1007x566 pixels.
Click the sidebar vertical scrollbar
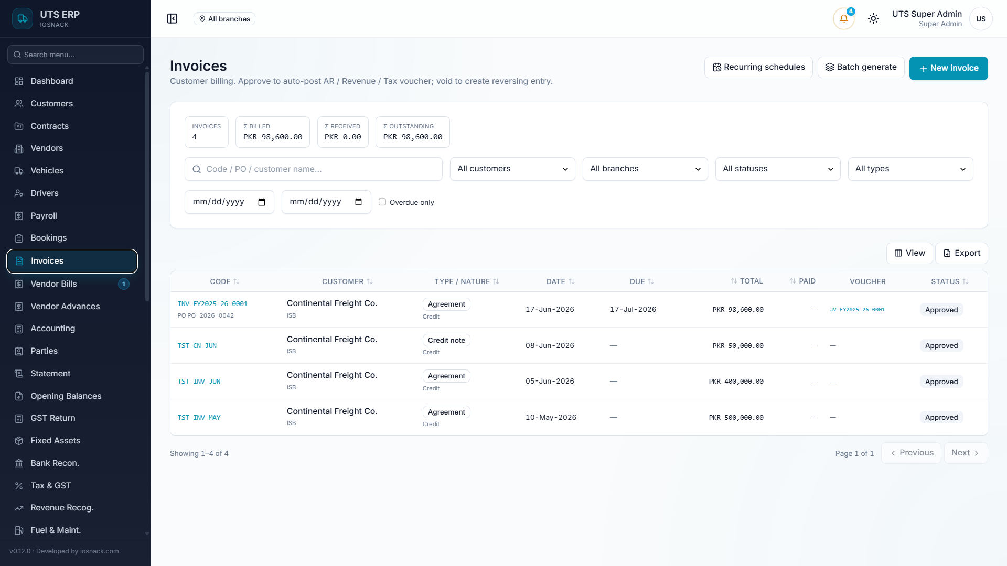147,186
